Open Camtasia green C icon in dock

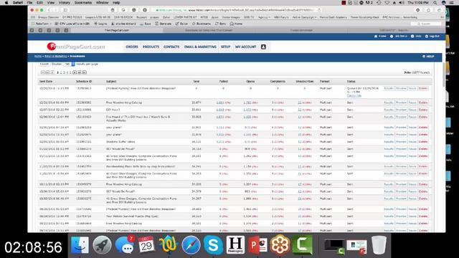click(302, 245)
